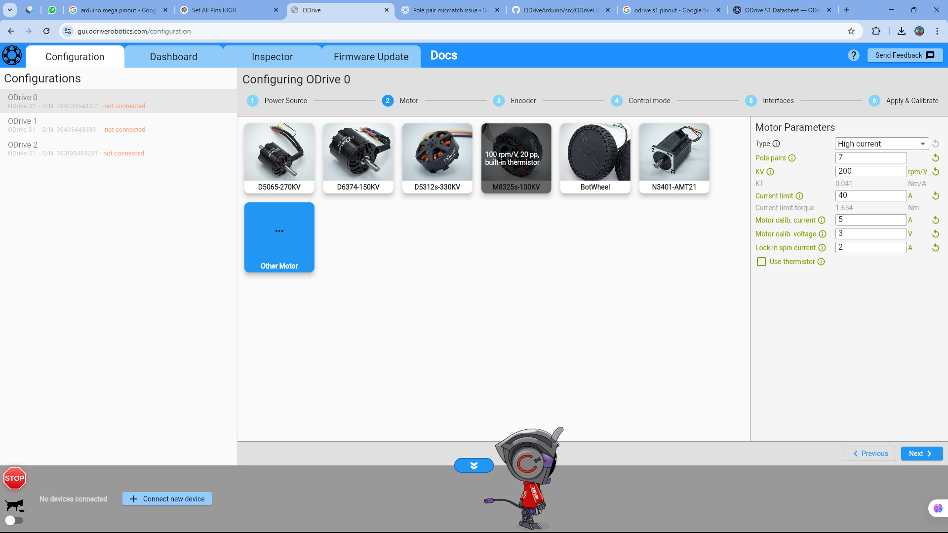The image size is (948, 533).
Task: Click the Lock-in spin current input field
Action: 871,247
